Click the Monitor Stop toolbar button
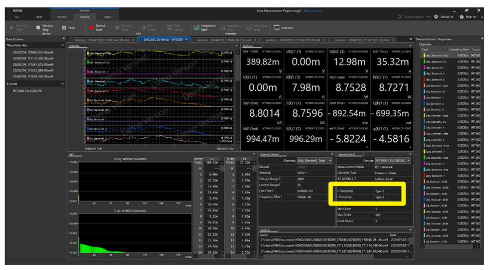 click(x=45, y=28)
